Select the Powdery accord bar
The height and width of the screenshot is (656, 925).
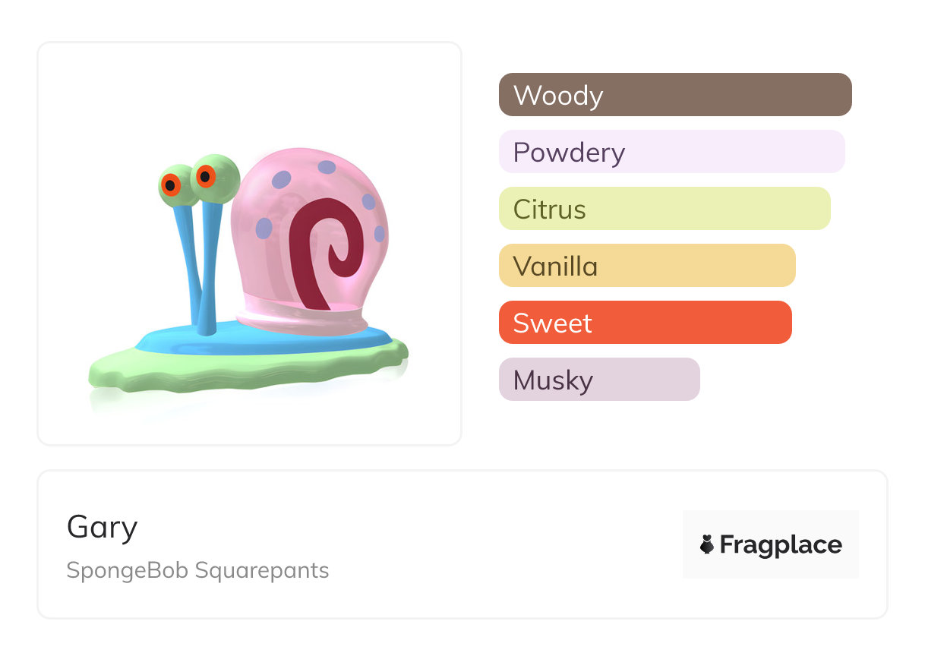pyautogui.click(x=671, y=152)
